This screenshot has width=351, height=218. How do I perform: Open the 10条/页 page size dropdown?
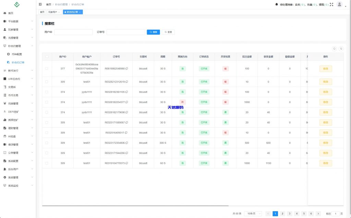[253, 214]
